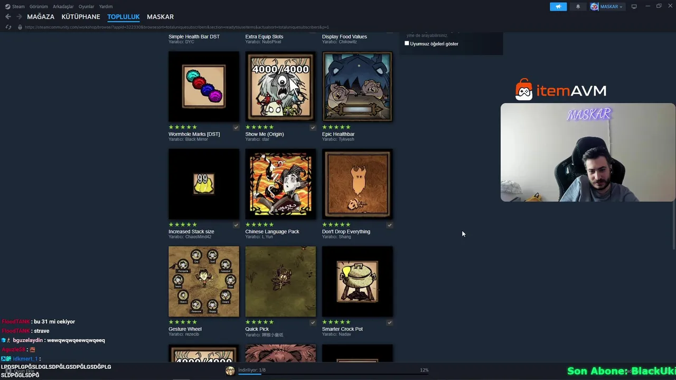Click the Don't Drop Everything thumbnail
Screen dimensions: 676x380
[x=358, y=184]
